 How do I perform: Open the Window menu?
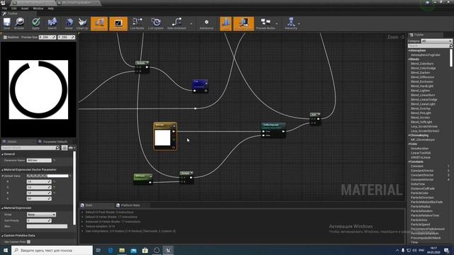point(38,8)
